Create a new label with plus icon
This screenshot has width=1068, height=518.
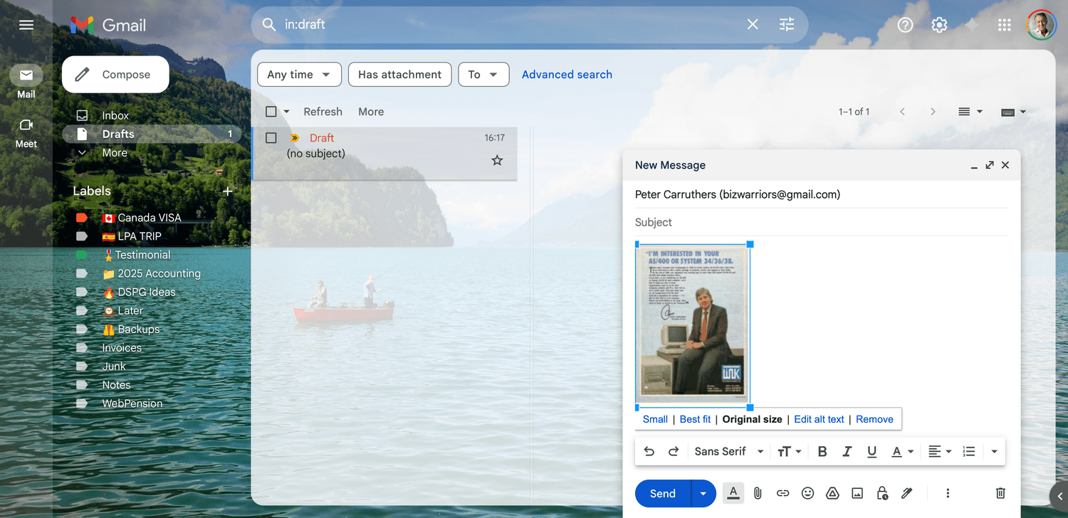click(228, 191)
